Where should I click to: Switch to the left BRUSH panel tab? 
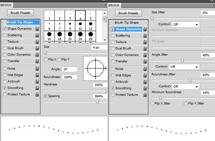(6, 5)
